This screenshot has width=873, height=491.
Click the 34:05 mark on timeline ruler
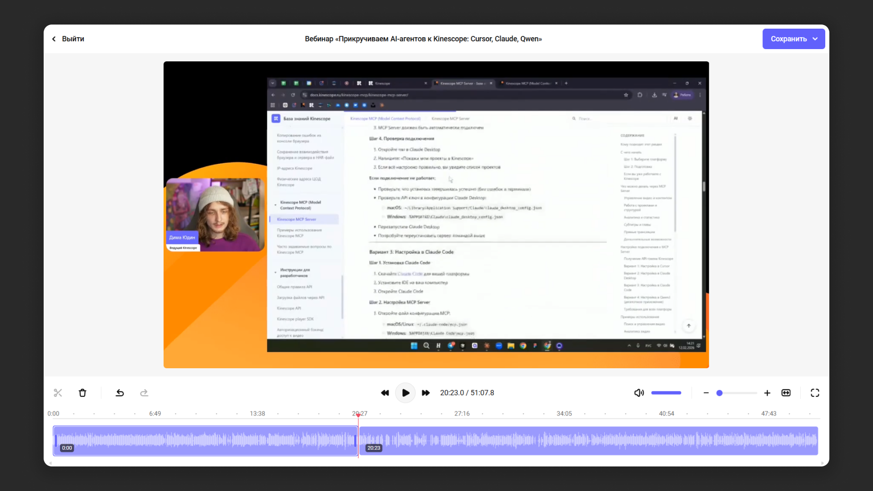(564, 414)
